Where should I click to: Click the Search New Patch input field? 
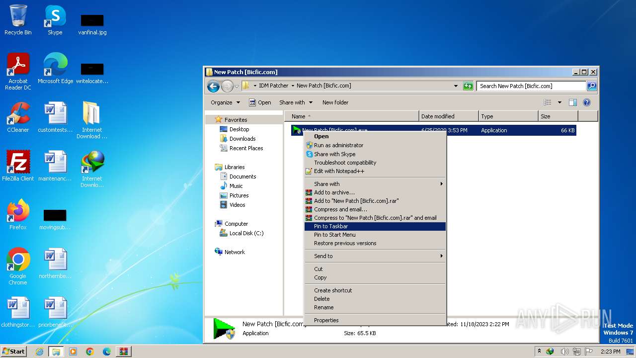pyautogui.click(x=531, y=86)
